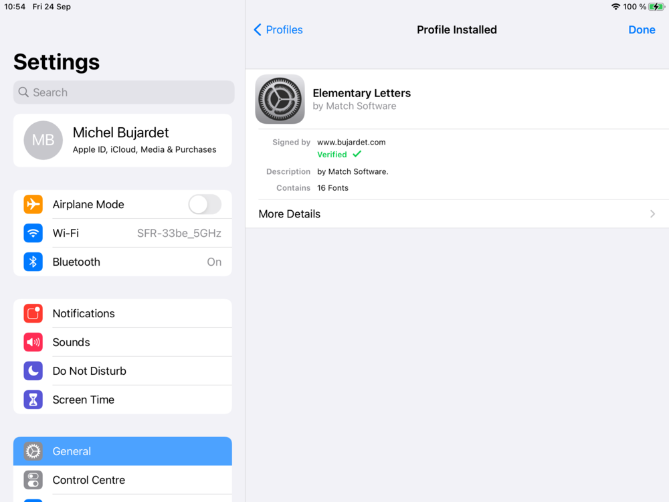
Task: Tap the blue Wi-Fi icon
Action: pyautogui.click(x=33, y=233)
